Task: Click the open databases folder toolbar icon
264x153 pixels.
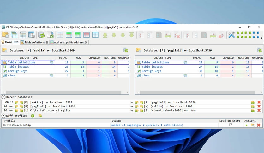Action: tap(5, 35)
